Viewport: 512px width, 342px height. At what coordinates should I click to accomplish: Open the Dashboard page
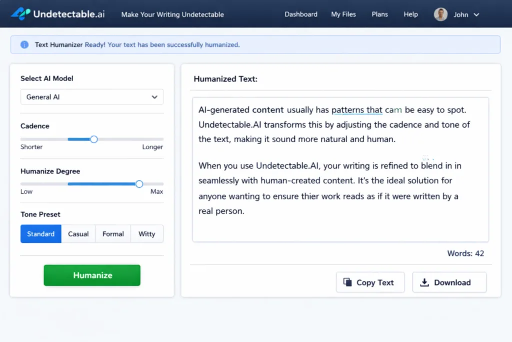click(x=300, y=14)
